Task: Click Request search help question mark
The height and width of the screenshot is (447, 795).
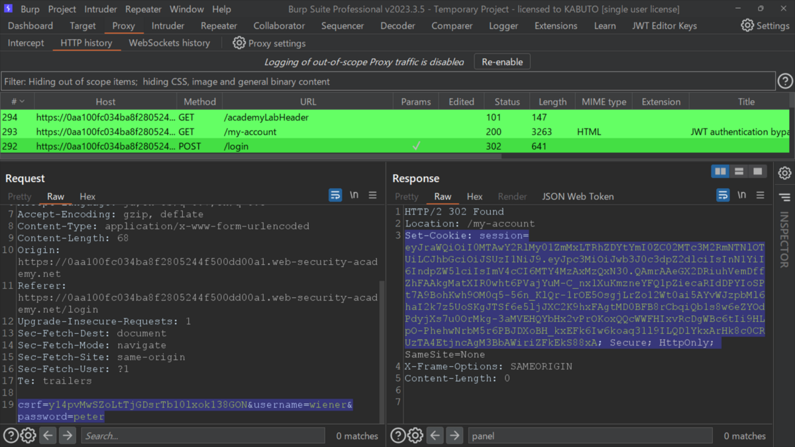Action: pos(11,436)
